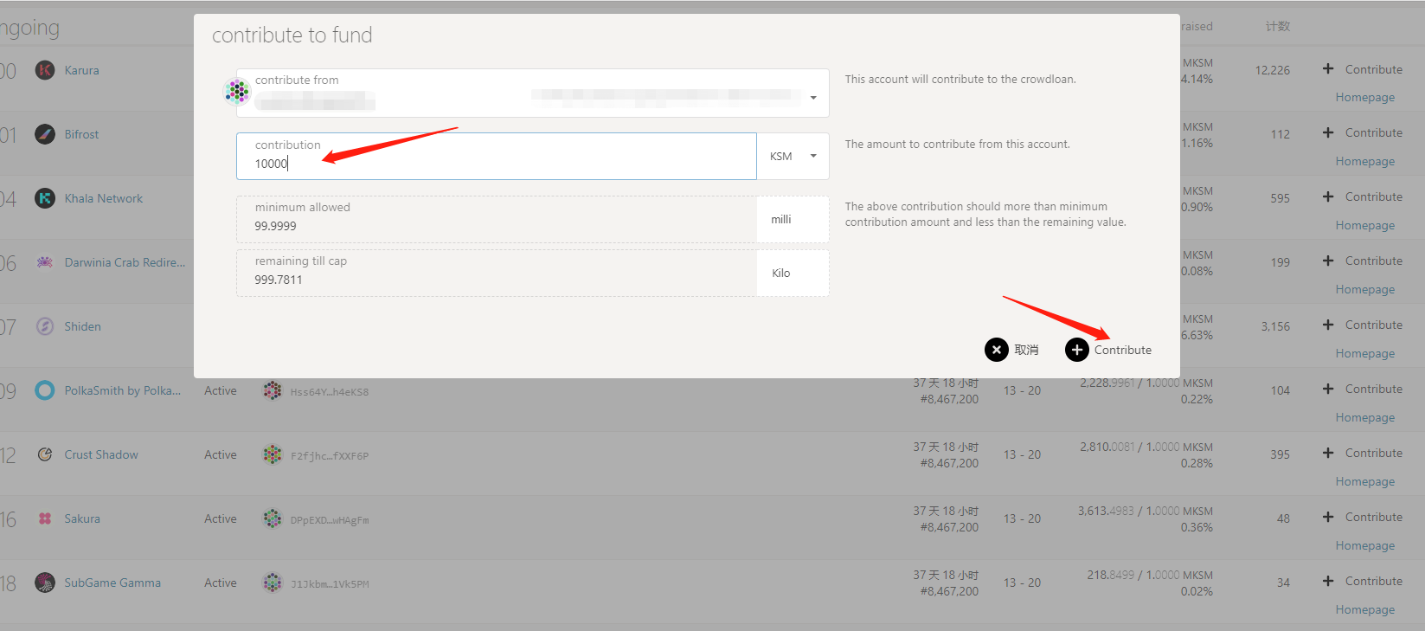The image size is (1425, 631).
Task: Contribute to the SubGame Gamma crowdloan
Action: [x=1363, y=581]
